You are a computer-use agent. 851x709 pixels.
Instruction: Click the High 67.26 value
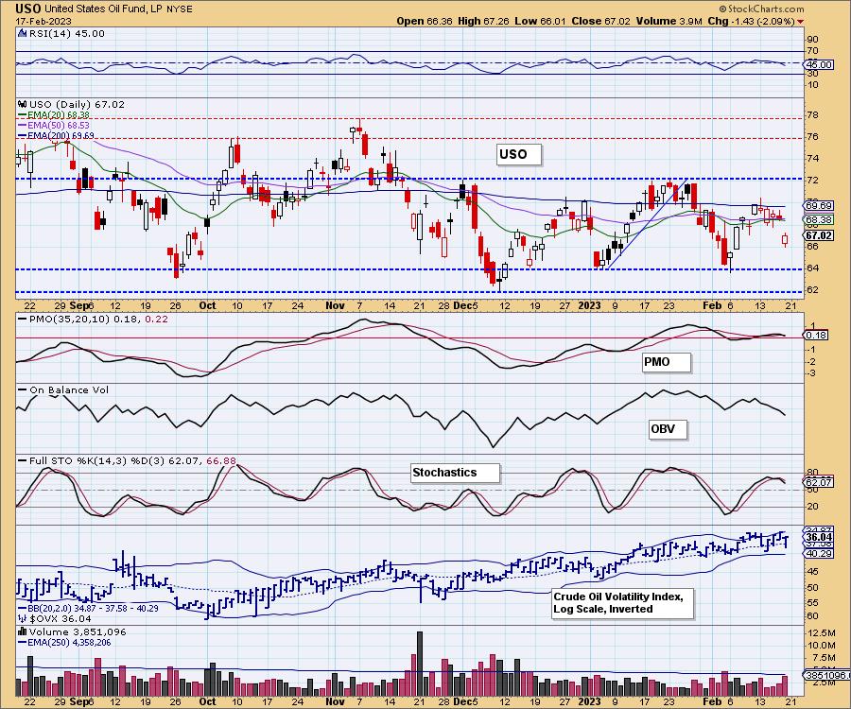coord(483,21)
